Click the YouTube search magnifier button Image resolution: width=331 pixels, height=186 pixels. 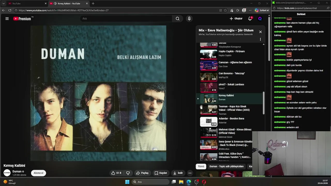click(177, 19)
